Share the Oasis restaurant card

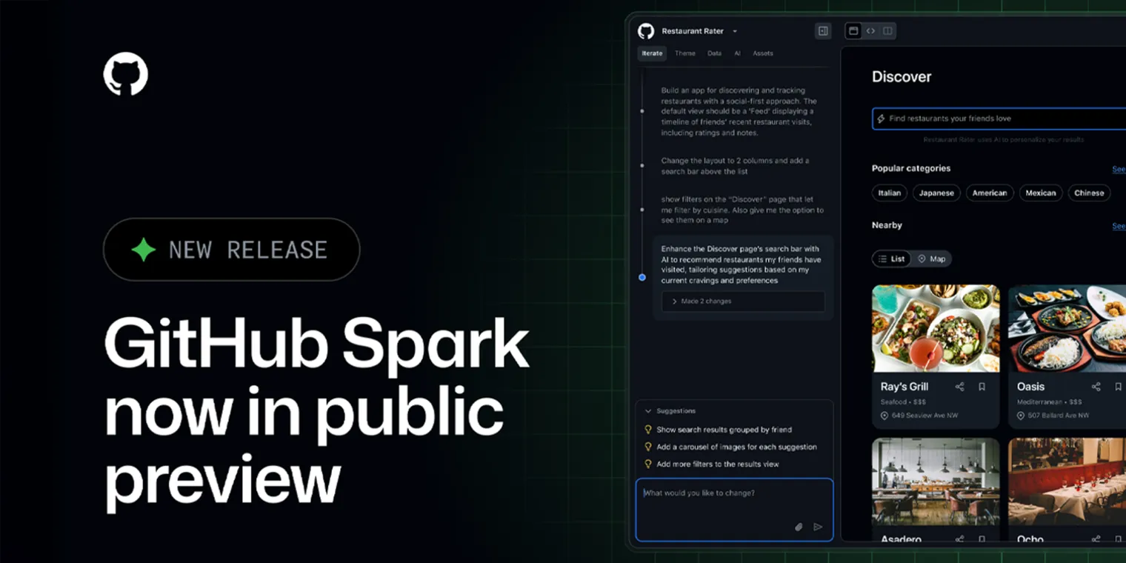(x=1096, y=386)
